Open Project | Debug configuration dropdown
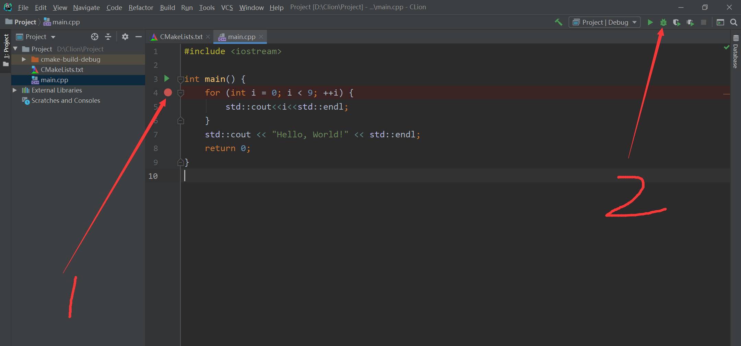Screen dimensions: 741x346 click(604, 22)
